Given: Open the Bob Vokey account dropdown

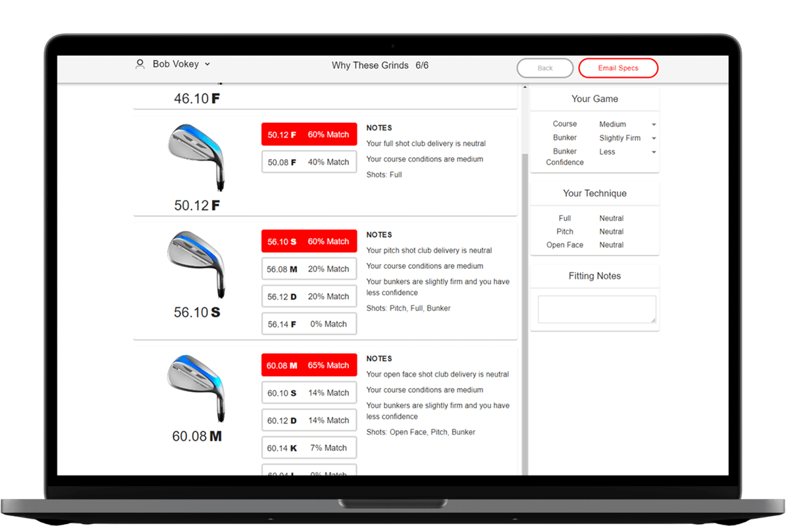Looking at the screenshot, I should (x=180, y=64).
